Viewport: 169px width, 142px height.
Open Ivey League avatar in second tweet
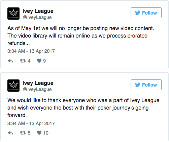tap(13, 86)
